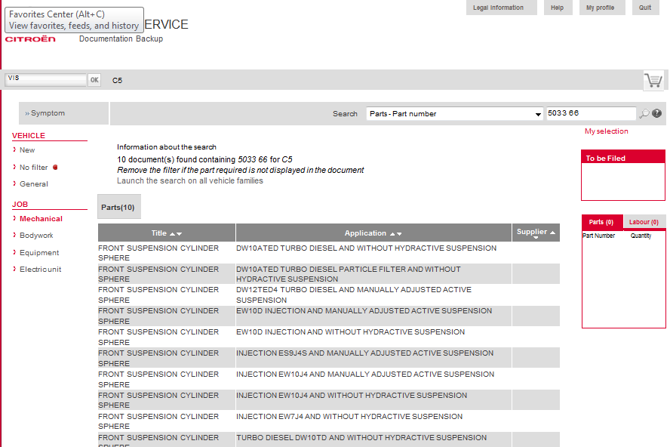Click the Legal information button
This screenshot has height=447, width=670.
point(498,8)
